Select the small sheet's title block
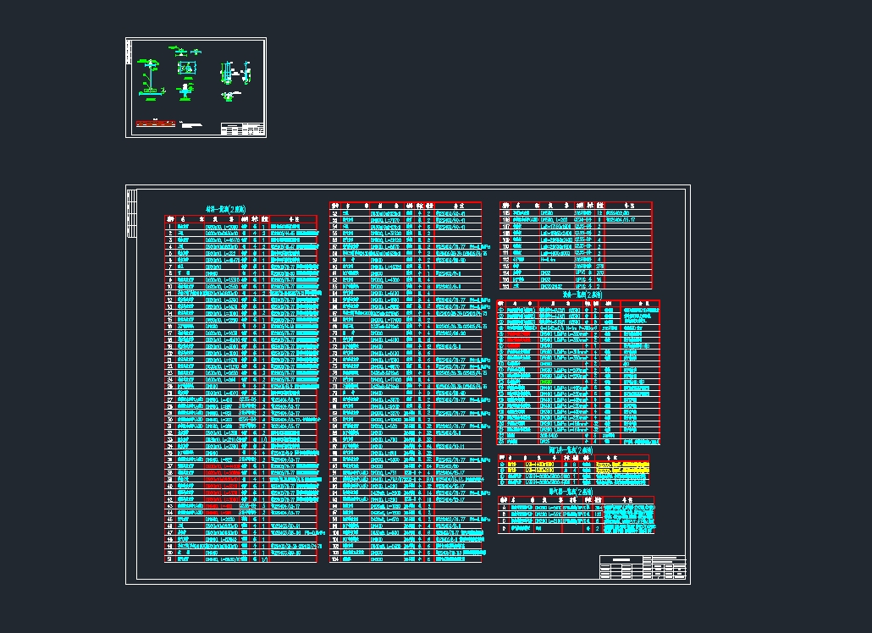872x633 pixels. click(x=242, y=129)
